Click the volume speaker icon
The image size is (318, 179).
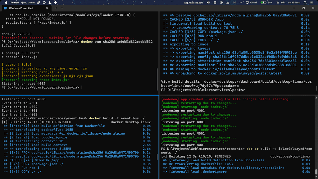pos(208,2)
